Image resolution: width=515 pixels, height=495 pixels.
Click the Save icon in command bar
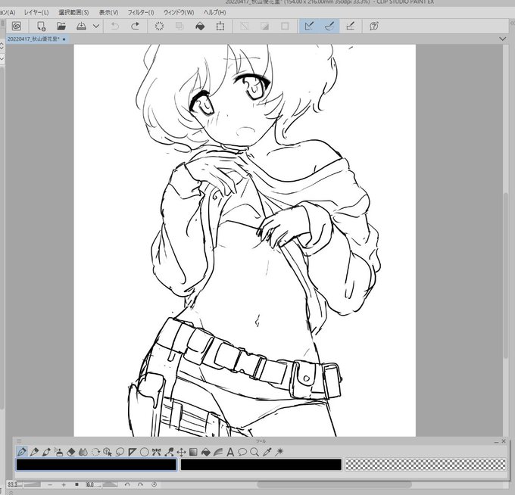tap(81, 26)
